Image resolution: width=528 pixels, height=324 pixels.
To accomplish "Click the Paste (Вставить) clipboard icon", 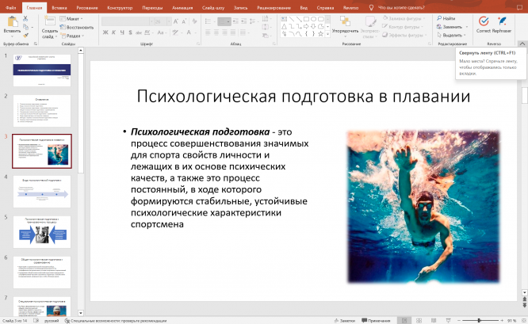I will tap(12, 21).
